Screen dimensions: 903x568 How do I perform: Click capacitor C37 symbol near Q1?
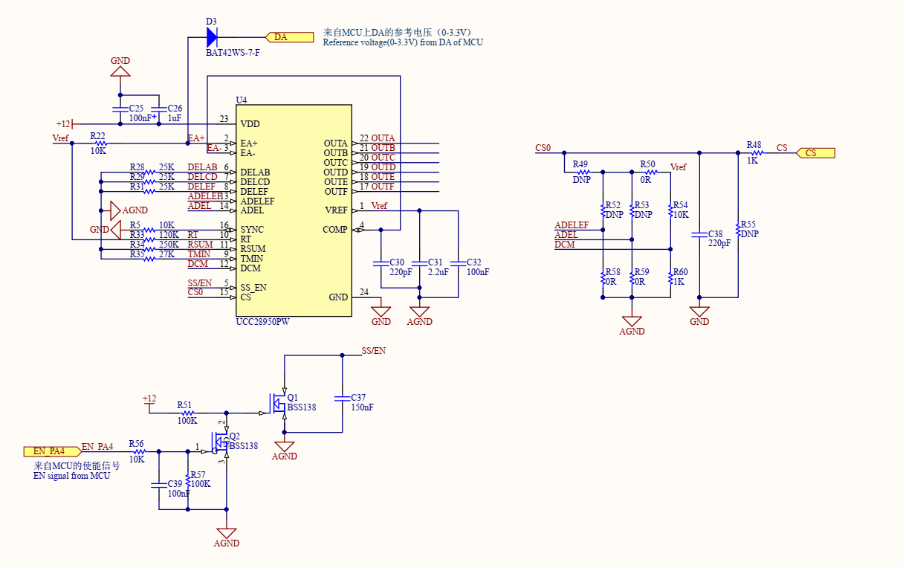[x=342, y=398]
